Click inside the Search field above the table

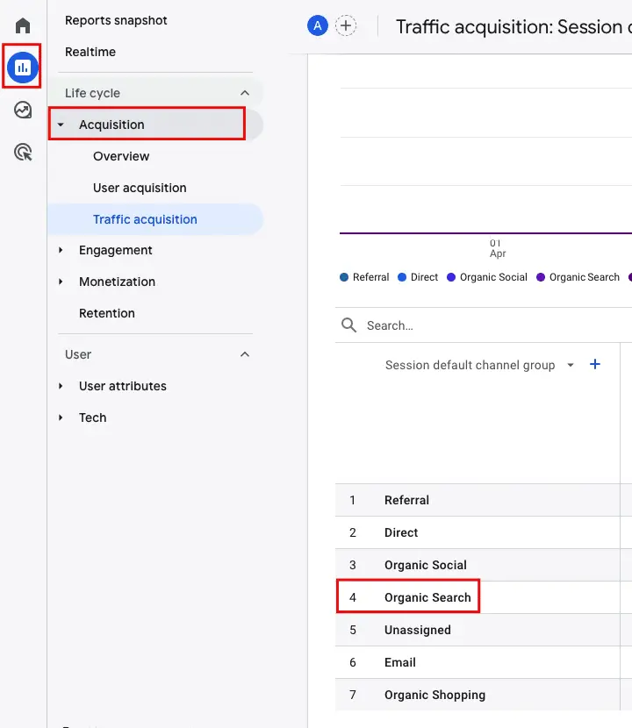point(421,325)
